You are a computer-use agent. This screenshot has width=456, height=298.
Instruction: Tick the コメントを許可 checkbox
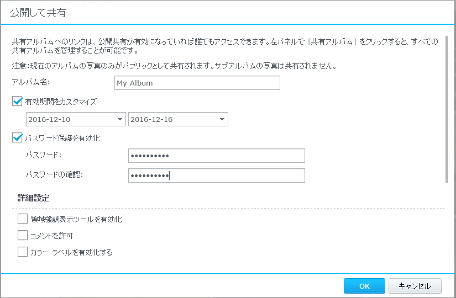click(x=23, y=236)
